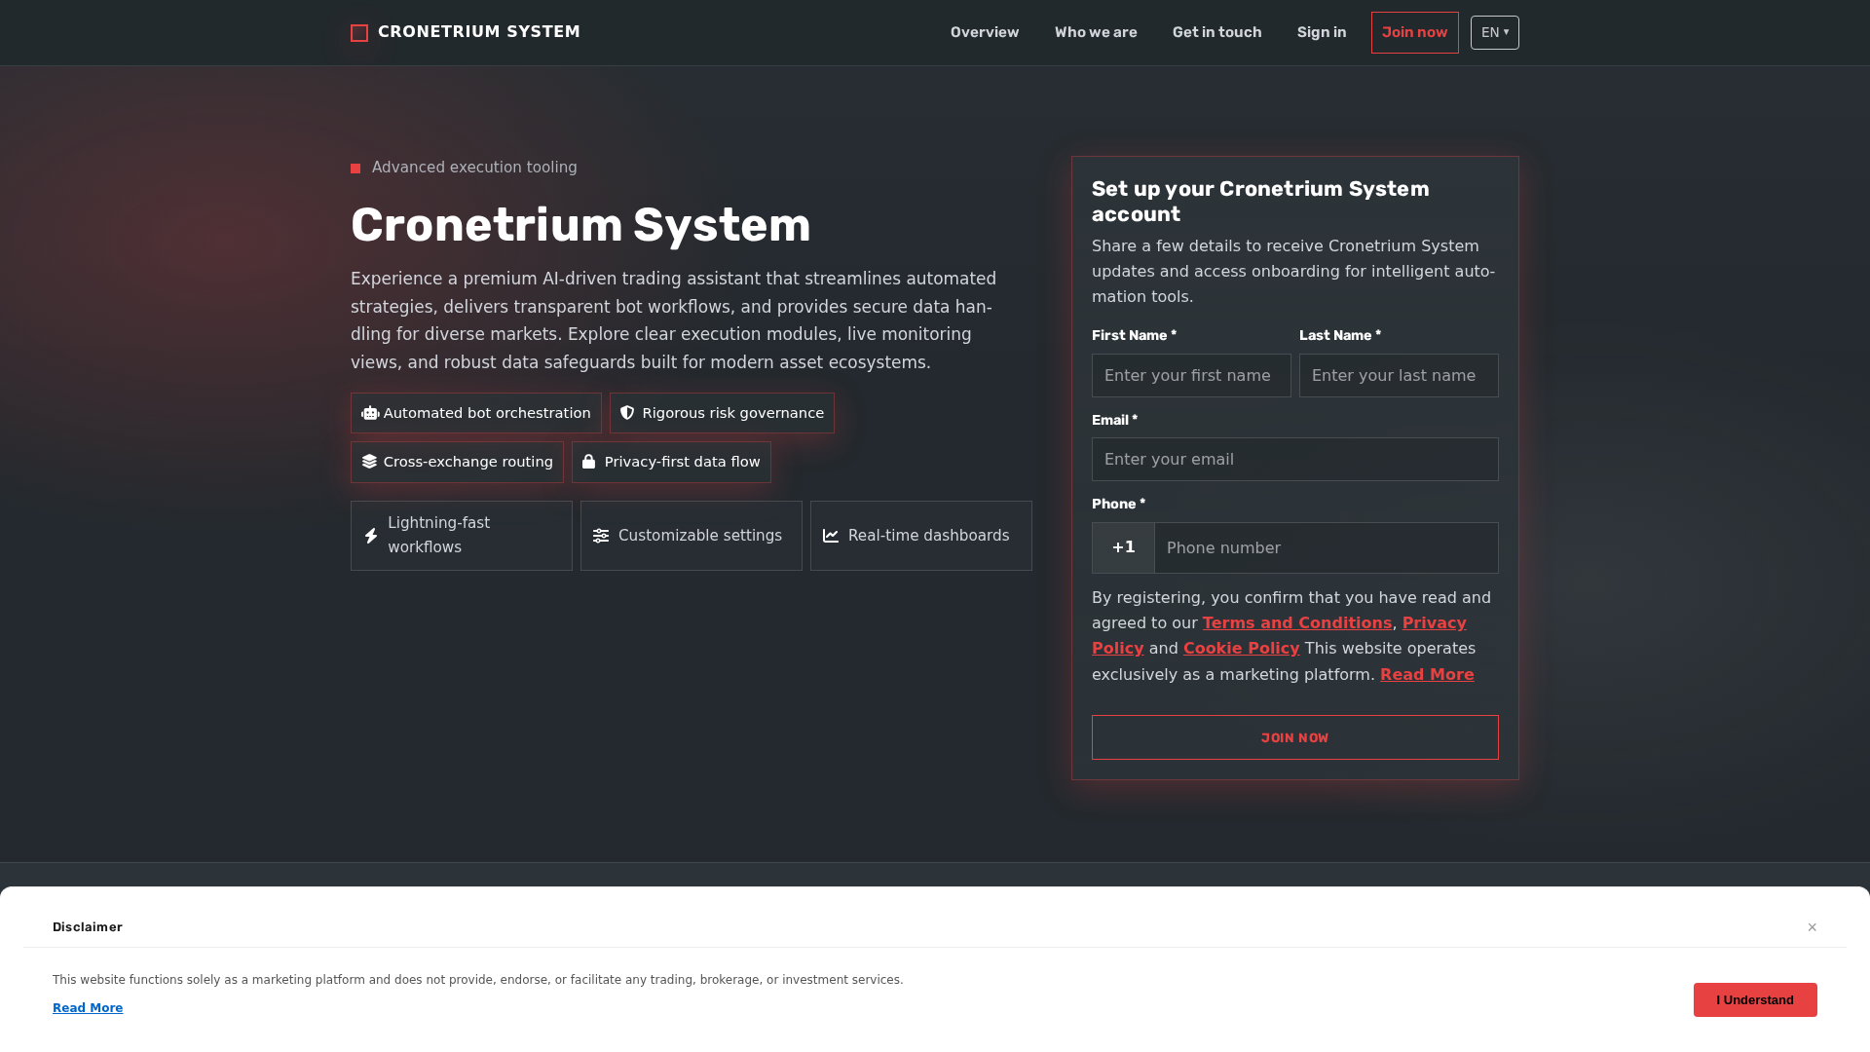Open the Get in touch menu item
This screenshot has width=1870, height=1052.
1217,32
